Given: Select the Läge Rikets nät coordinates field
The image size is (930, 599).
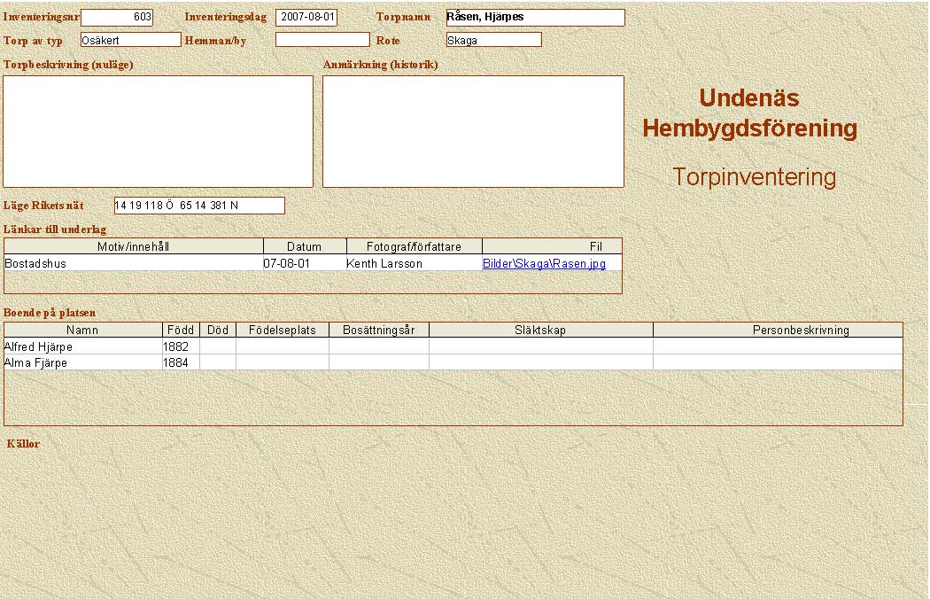Looking at the screenshot, I should click(199, 206).
